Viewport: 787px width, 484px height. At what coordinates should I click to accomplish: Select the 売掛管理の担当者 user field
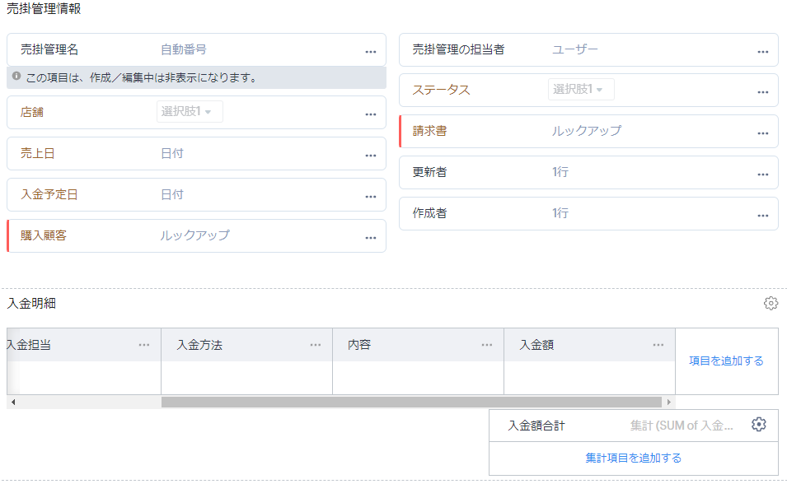pos(588,49)
